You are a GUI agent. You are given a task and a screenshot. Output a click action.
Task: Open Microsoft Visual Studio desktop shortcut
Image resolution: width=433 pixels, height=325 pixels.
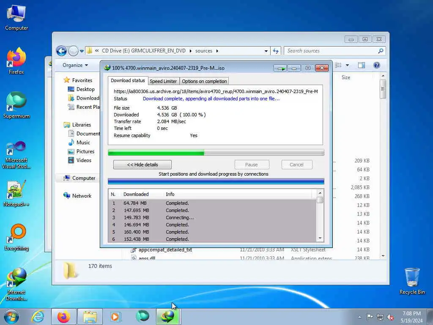pyautogui.click(x=16, y=154)
